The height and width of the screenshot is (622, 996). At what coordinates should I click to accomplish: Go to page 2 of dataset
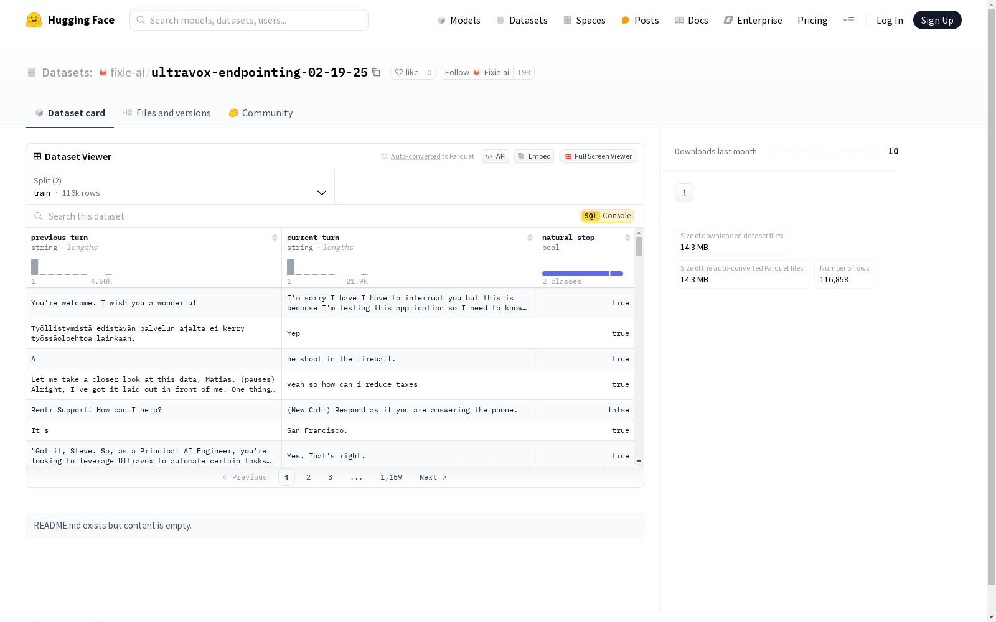[x=308, y=477]
